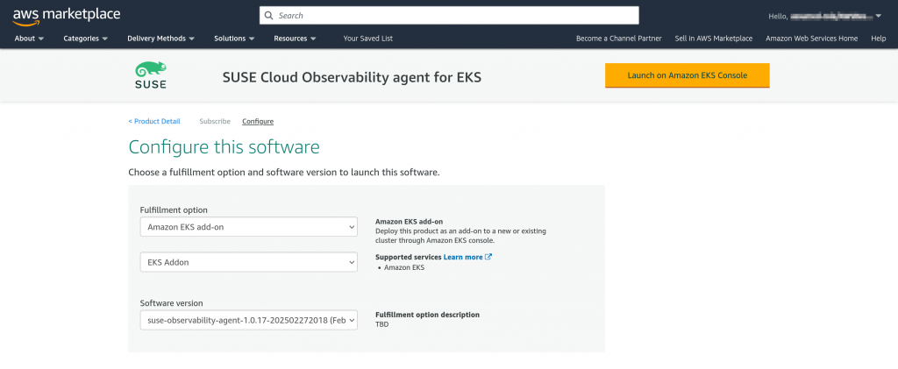Expand the Categories menu
Screen dimensions: 898x369
tap(85, 39)
